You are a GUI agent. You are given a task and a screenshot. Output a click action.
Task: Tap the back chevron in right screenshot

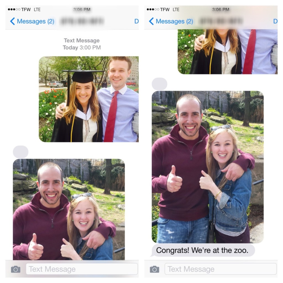151,21
